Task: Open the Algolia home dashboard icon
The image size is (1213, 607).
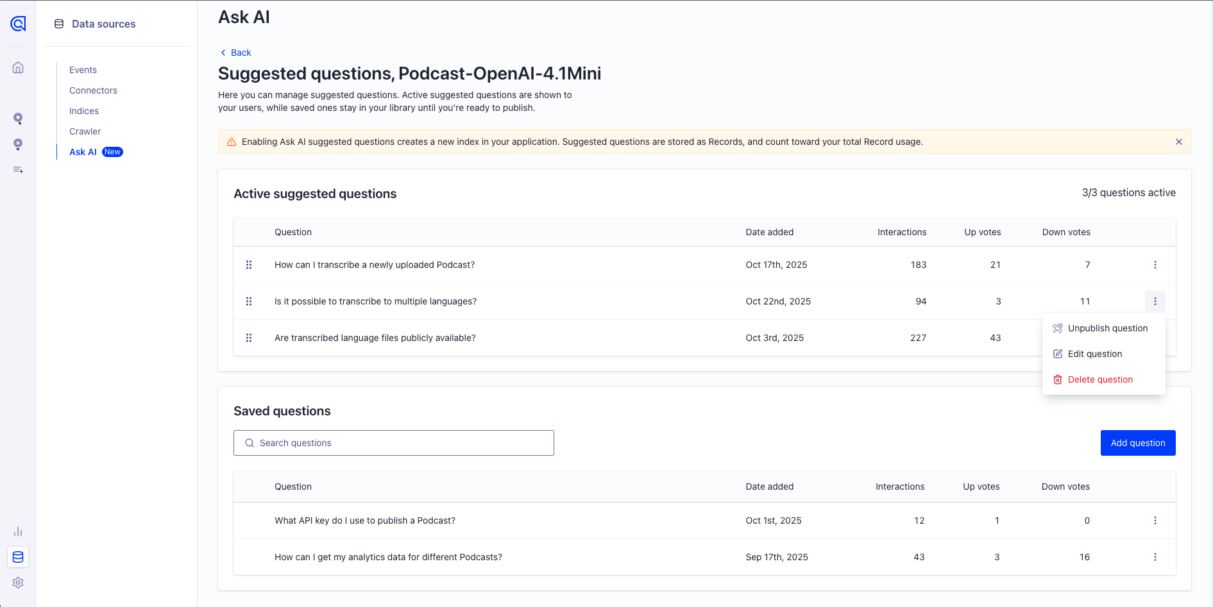Action: 18,67
